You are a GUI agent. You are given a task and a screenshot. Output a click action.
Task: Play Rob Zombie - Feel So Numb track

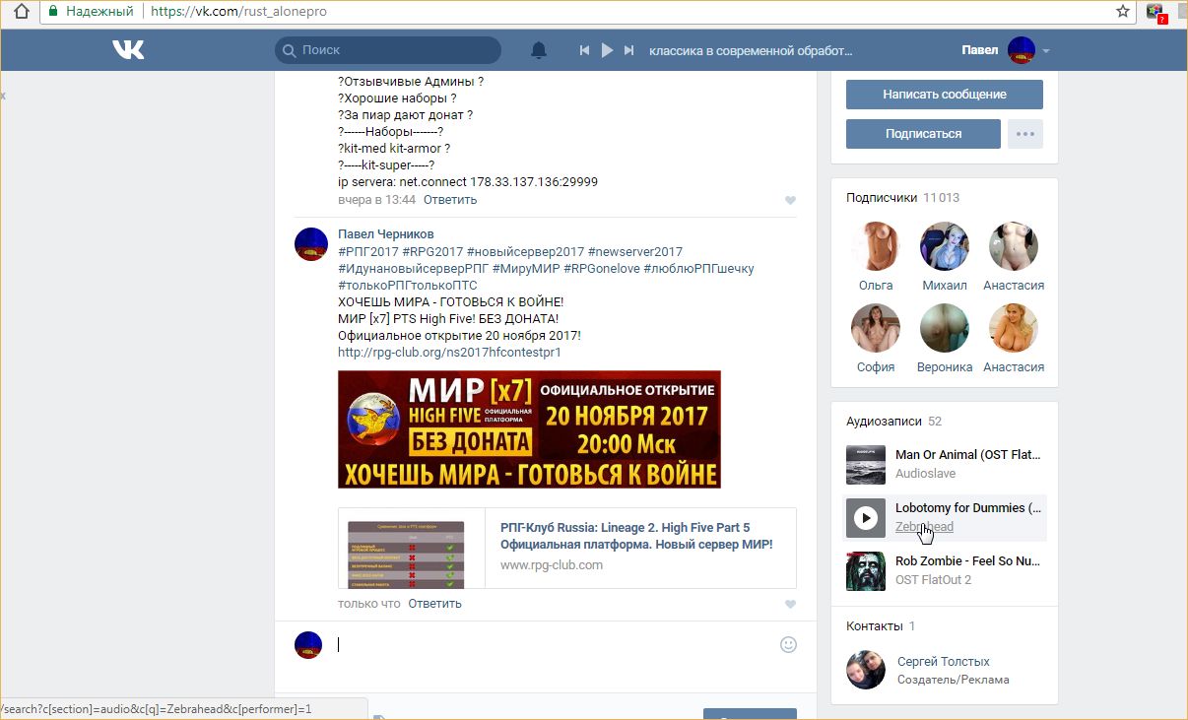coord(866,571)
